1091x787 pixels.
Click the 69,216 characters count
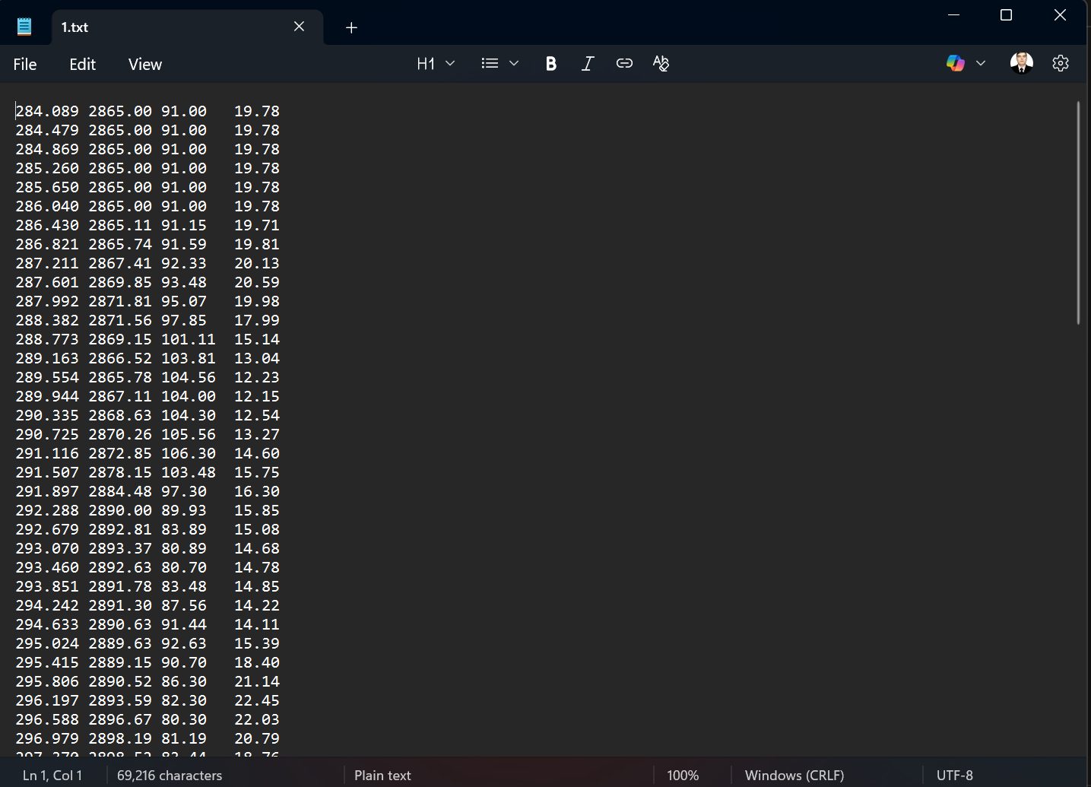coord(170,776)
